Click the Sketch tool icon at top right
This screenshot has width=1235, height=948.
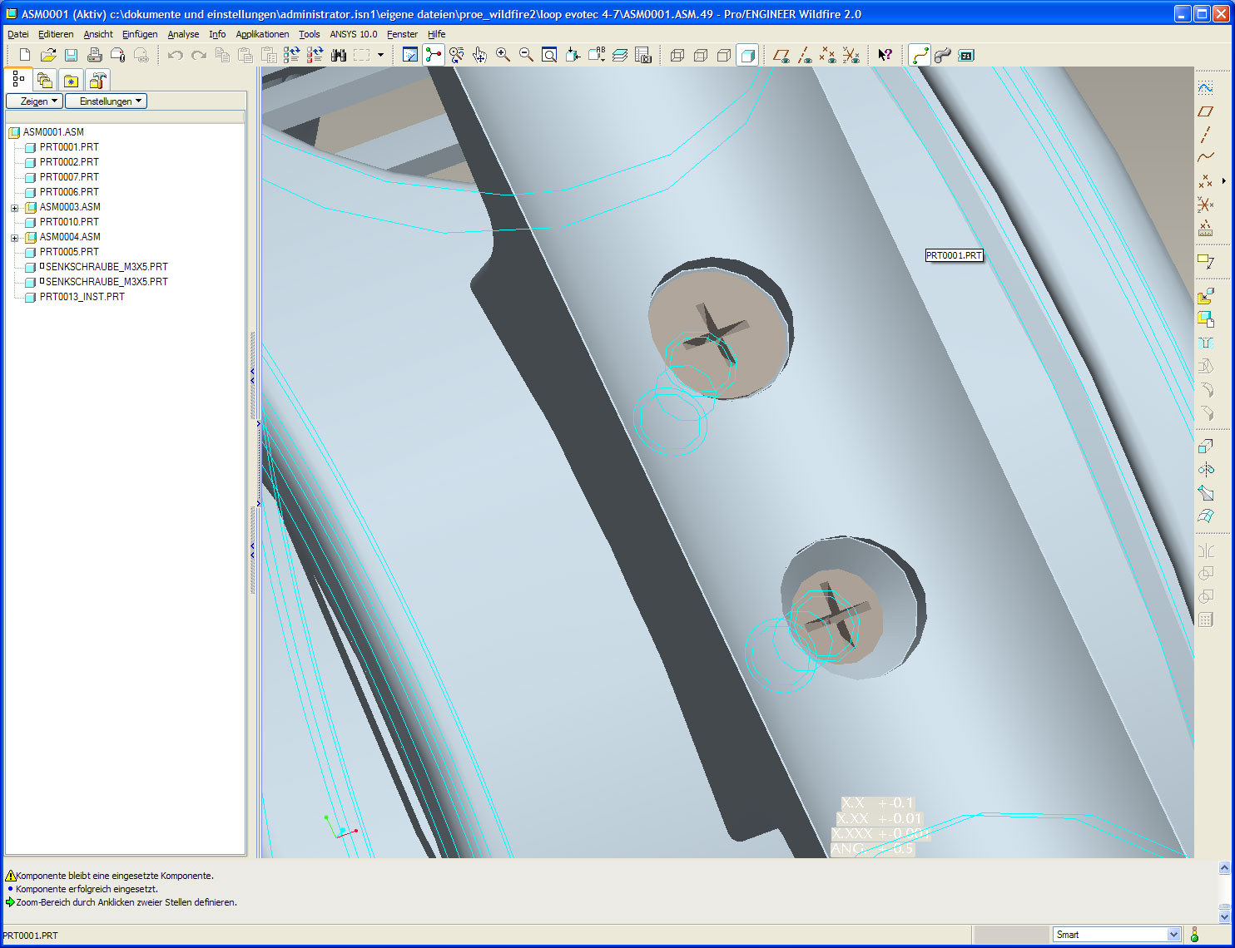1205,87
